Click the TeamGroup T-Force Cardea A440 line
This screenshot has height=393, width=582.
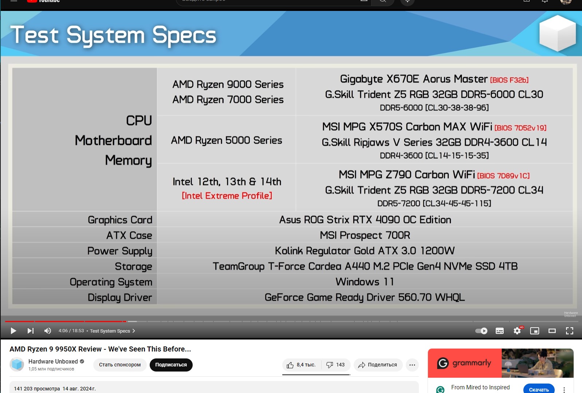click(365, 266)
